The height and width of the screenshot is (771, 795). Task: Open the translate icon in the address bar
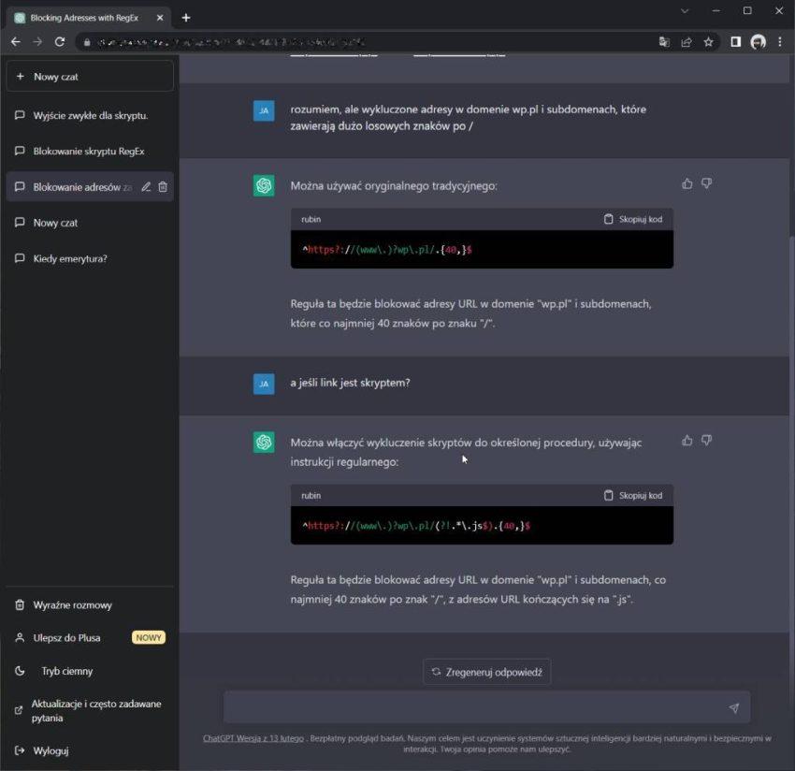664,42
